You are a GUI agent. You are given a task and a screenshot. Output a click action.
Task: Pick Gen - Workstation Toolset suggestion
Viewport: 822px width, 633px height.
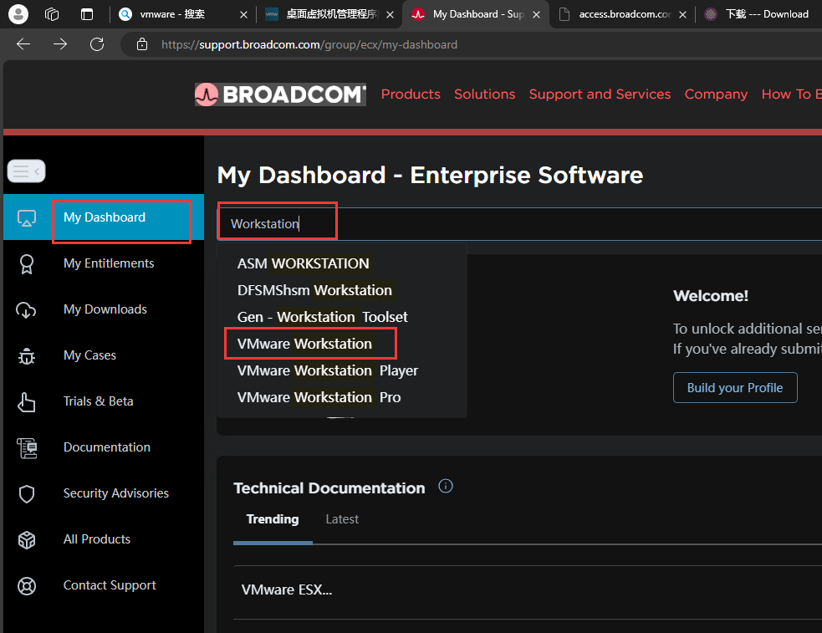[x=322, y=317]
